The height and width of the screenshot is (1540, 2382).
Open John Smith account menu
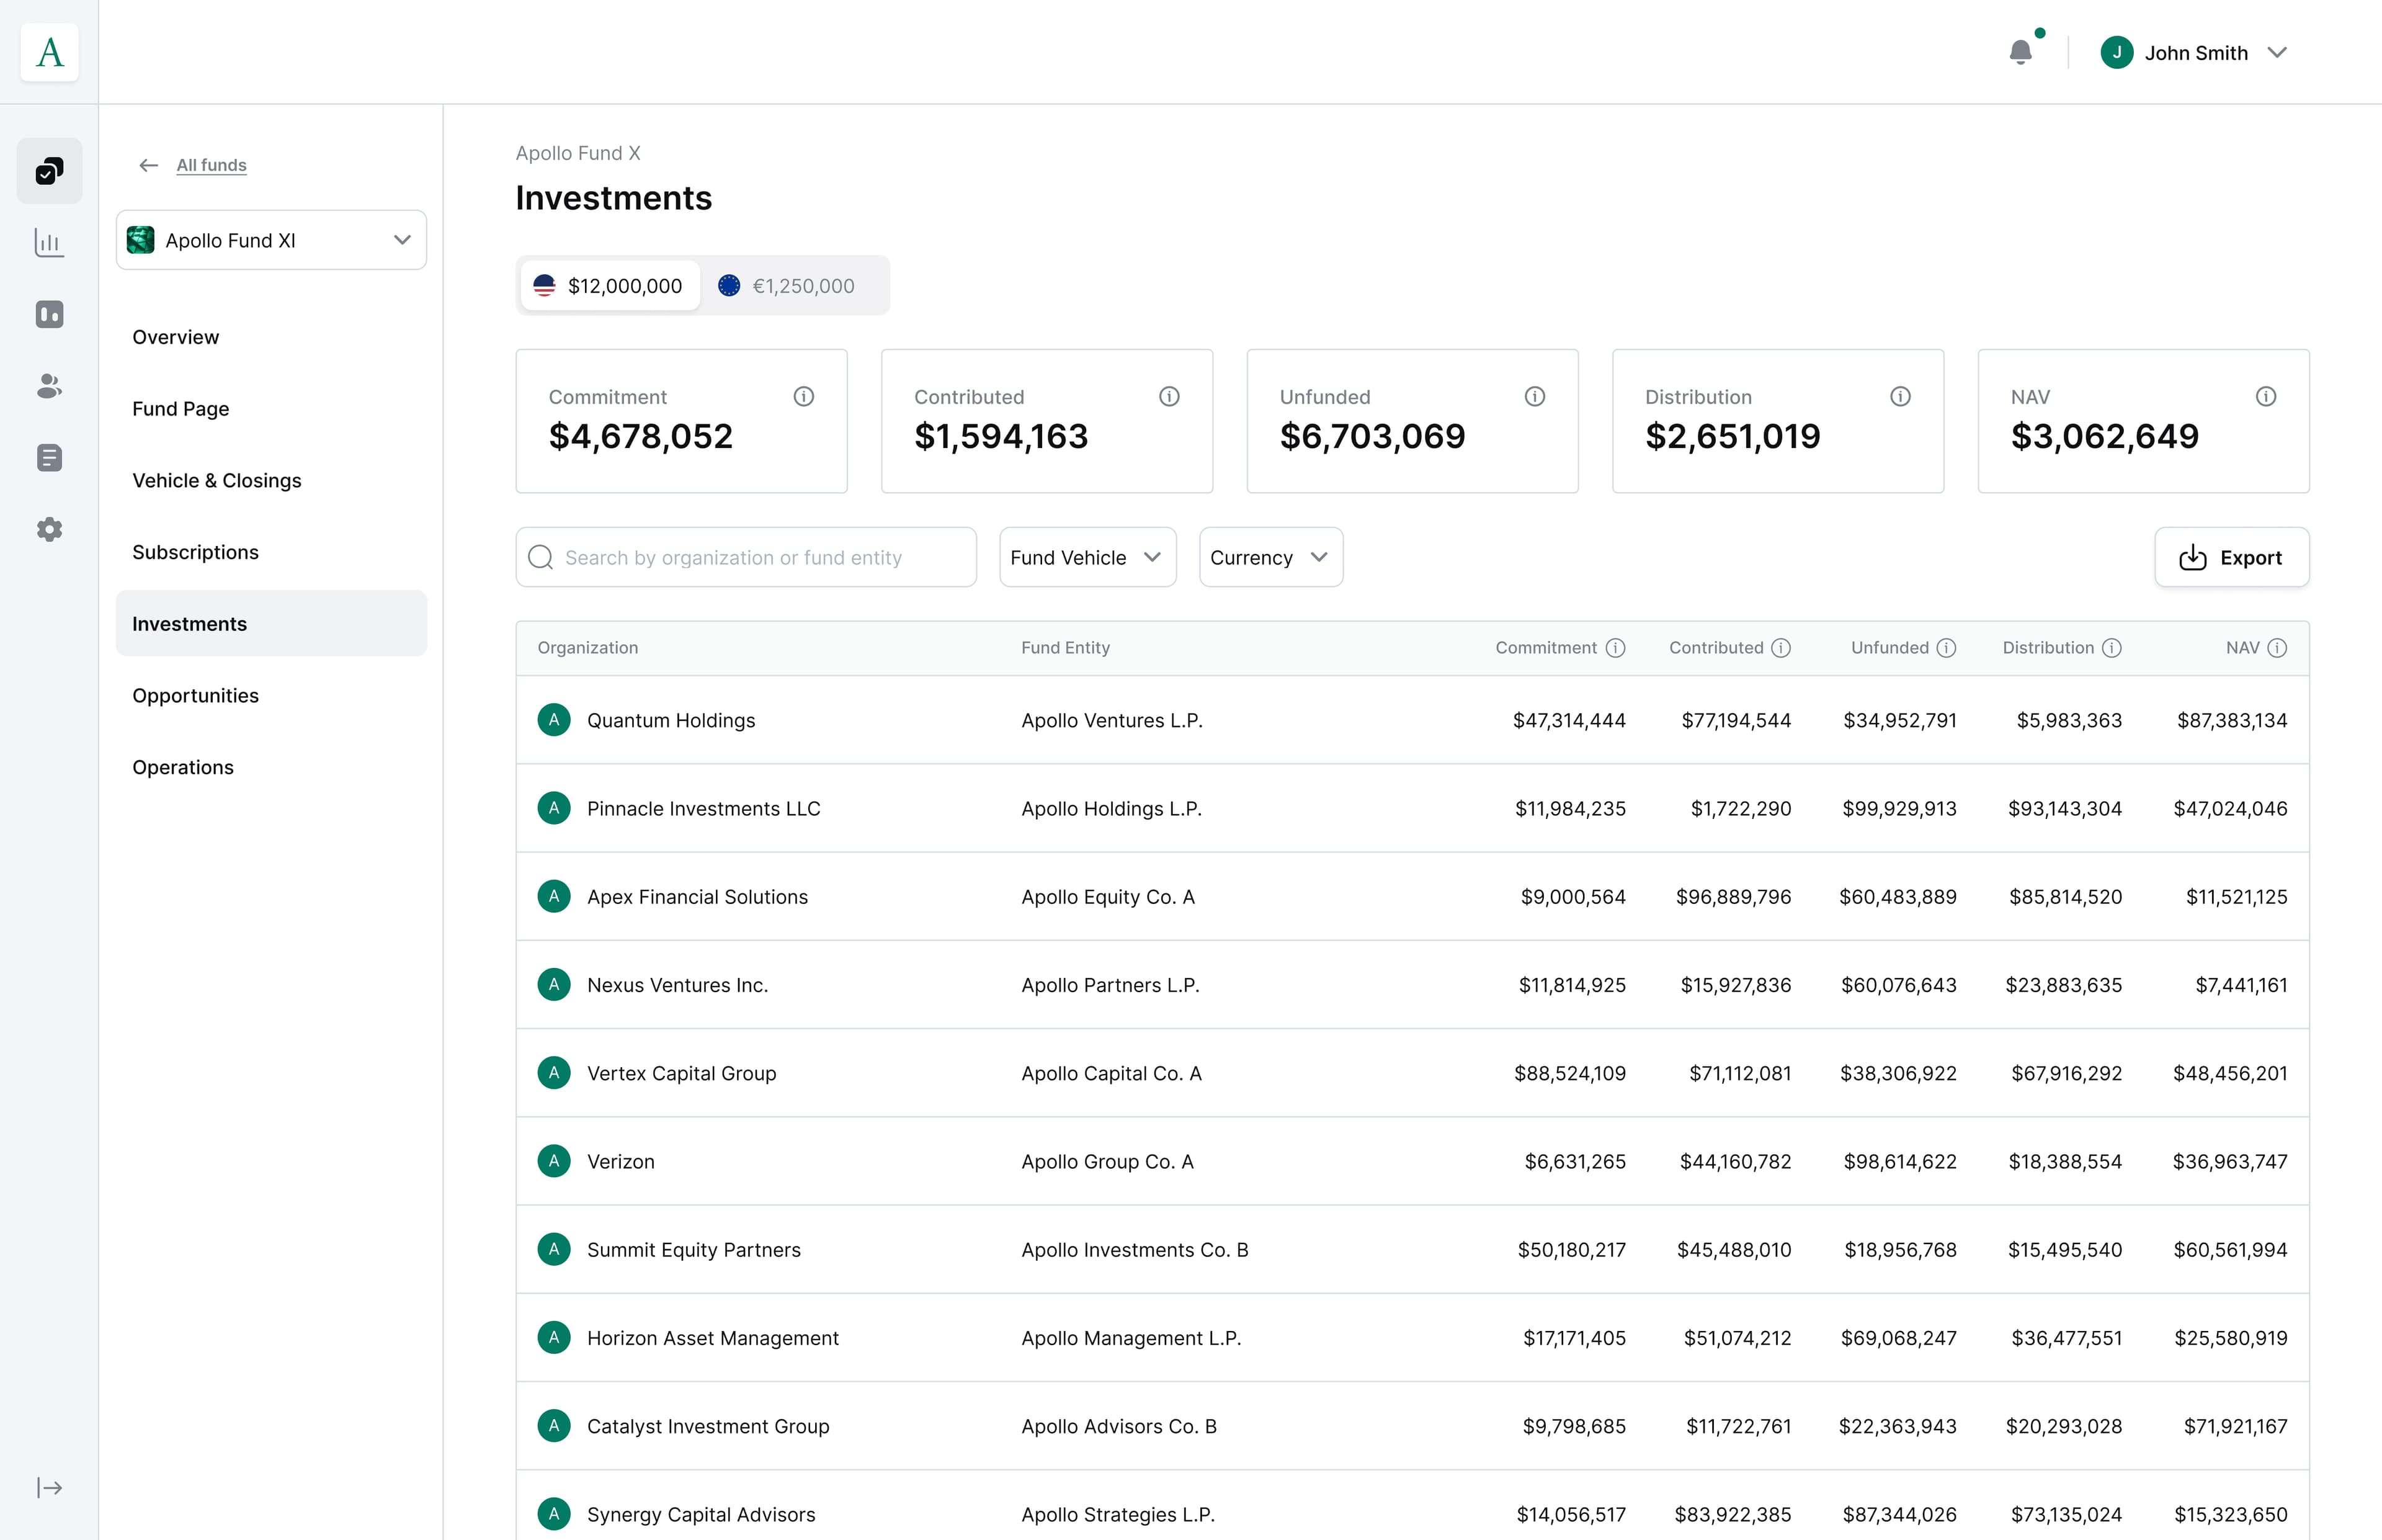coord(2194,53)
